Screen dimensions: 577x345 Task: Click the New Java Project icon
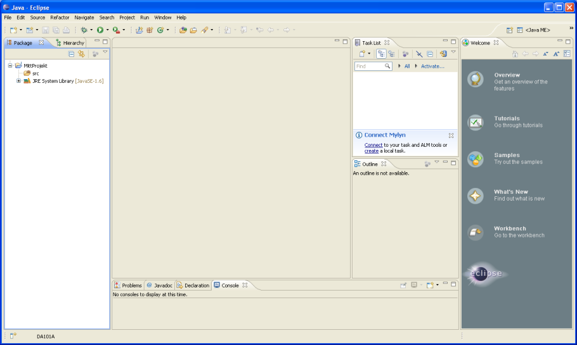pyautogui.click(x=139, y=30)
